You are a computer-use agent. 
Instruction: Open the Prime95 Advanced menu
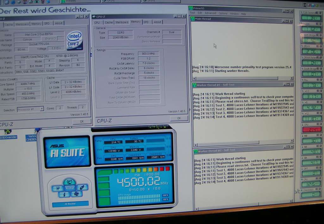point(210,13)
